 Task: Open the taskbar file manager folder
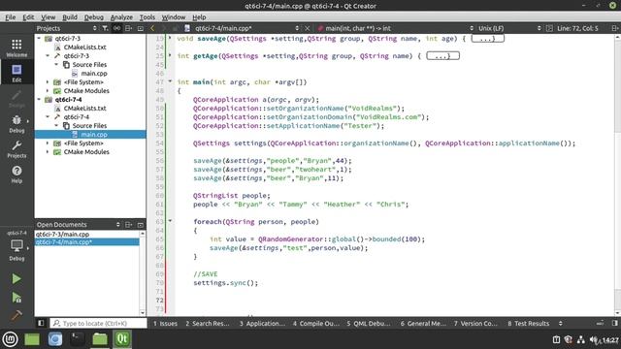click(100, 339)
